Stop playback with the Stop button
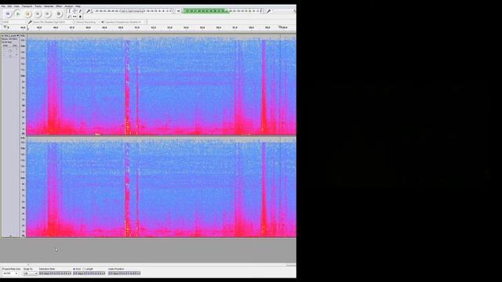This screenshot has height=282, width=502. tap(28, 14)
